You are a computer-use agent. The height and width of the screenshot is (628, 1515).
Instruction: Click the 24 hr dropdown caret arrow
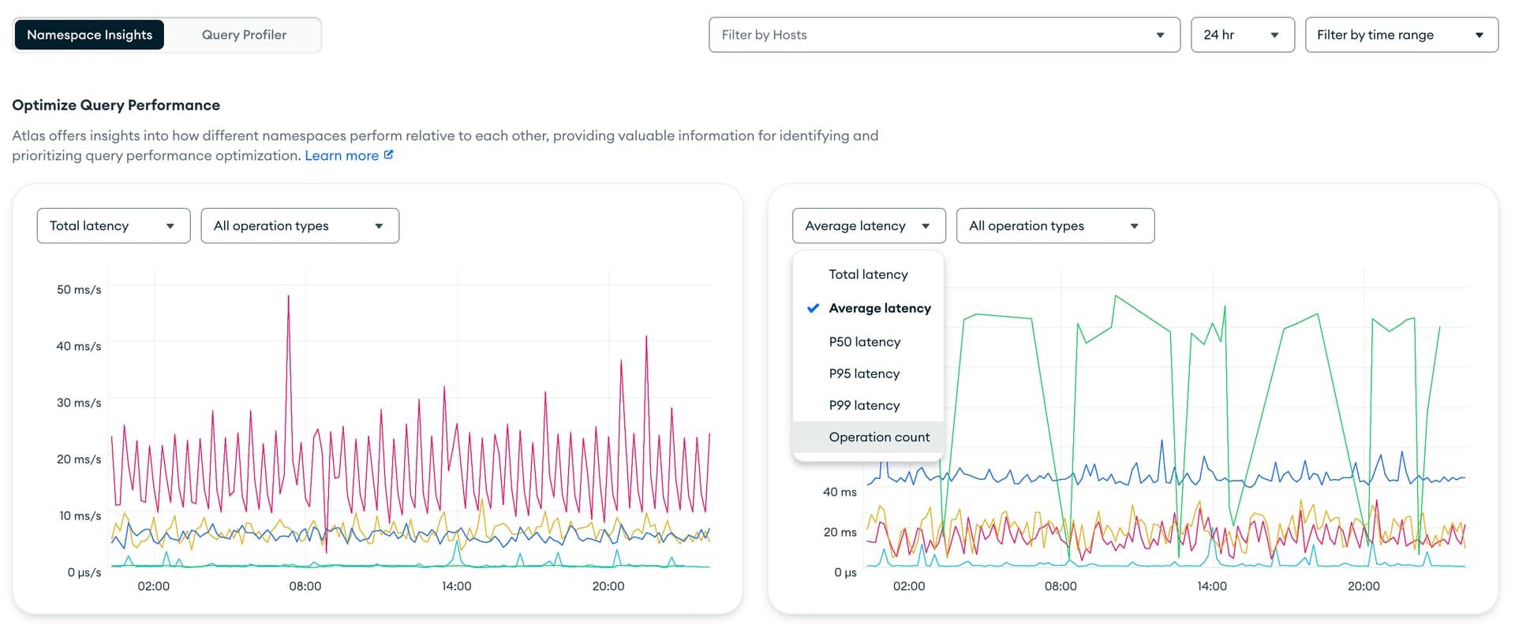click(x=1274, y=35)
